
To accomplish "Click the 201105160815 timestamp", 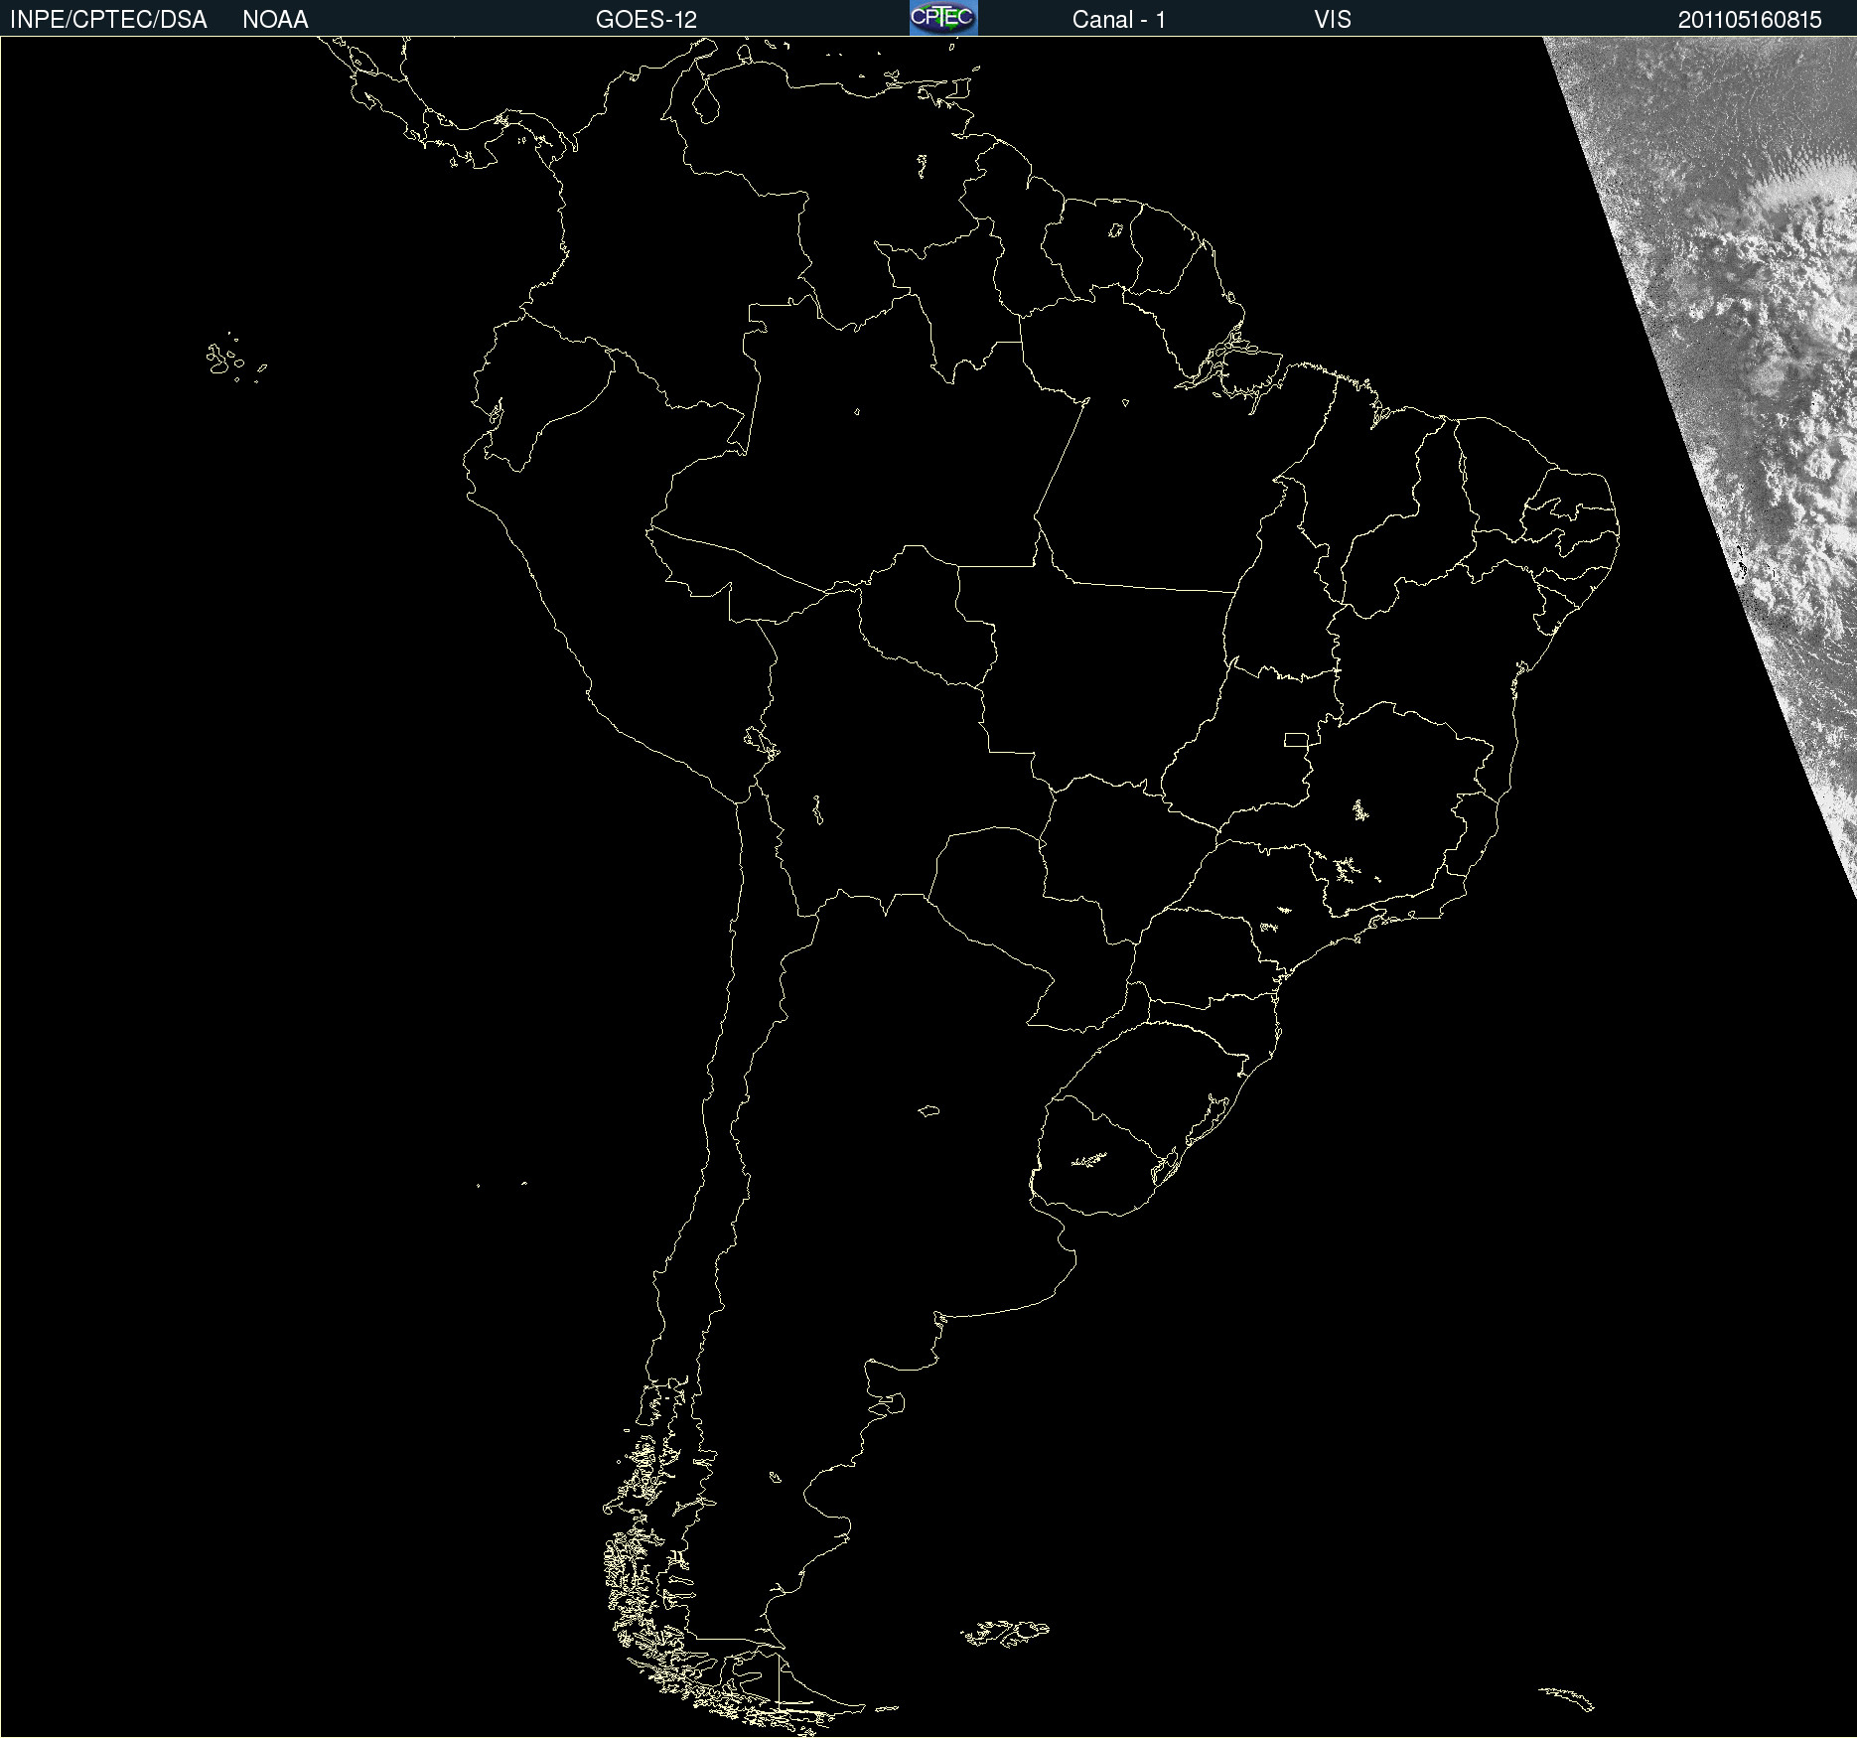I will (x=1750, y=20).
